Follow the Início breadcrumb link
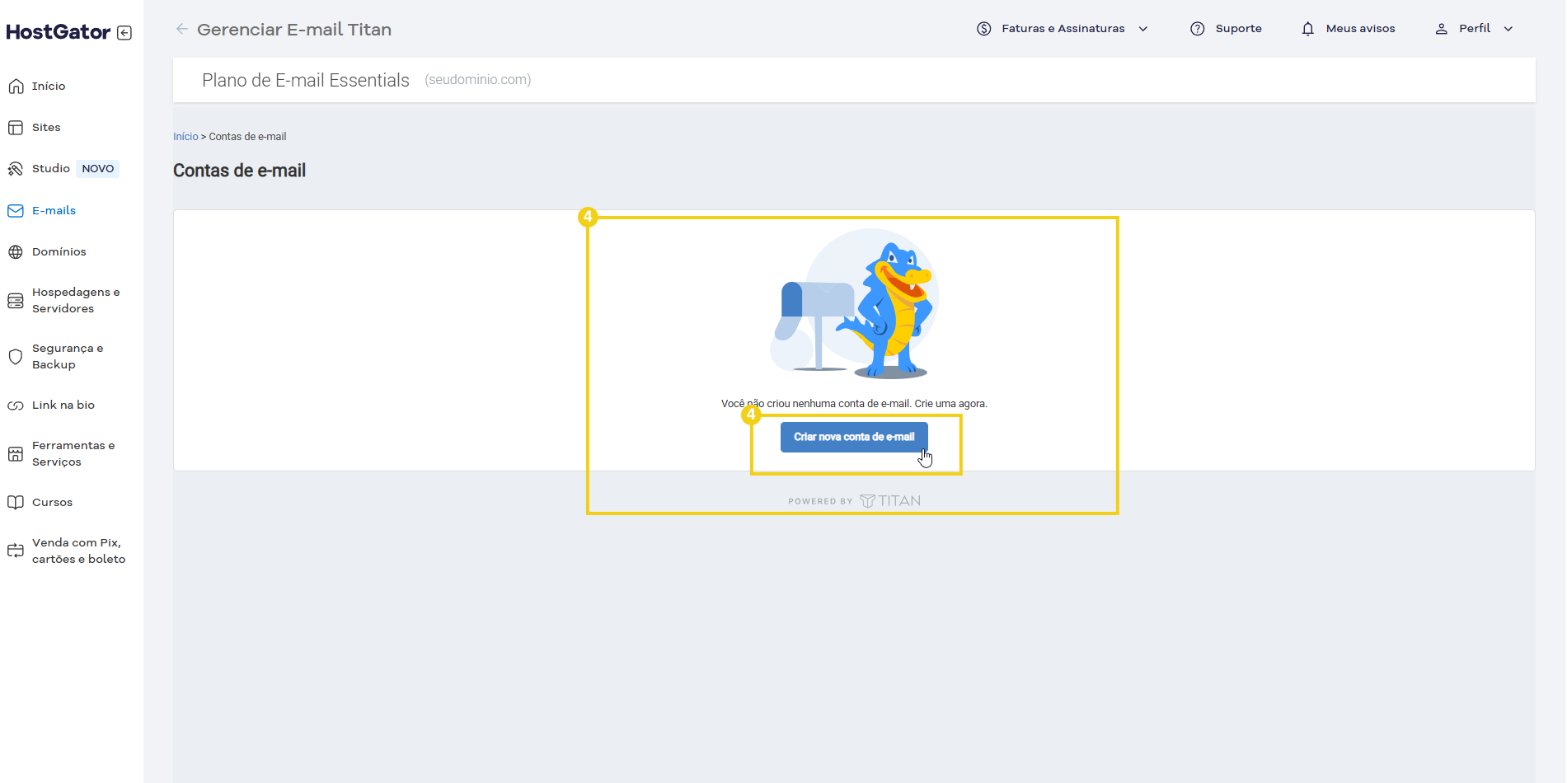The width and height of the screenshot is (1567, 783). coord(185,137)
